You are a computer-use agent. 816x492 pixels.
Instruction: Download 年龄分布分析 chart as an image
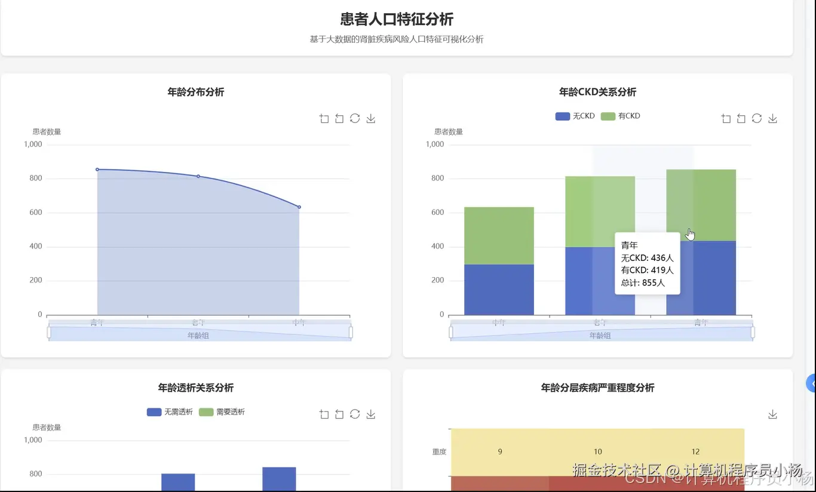(x=370, y=118)
